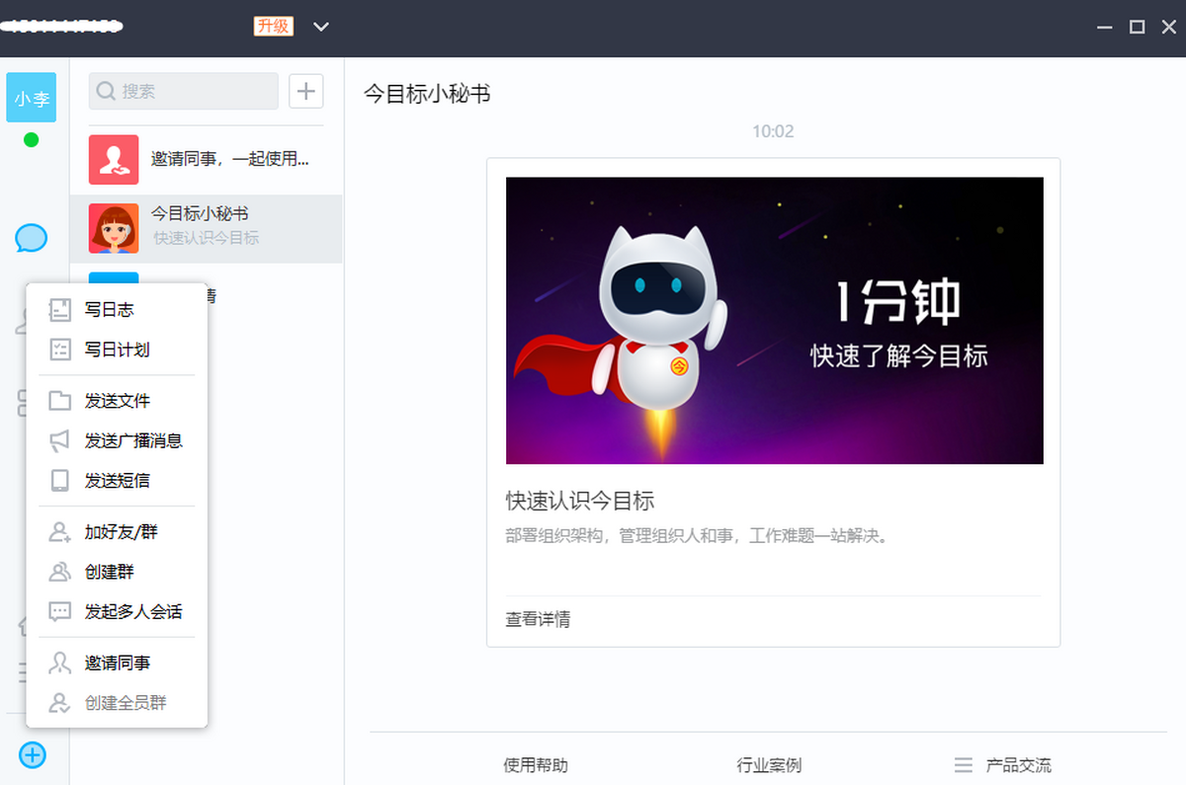Click the 邀请同事 red avatar icon

click(114, 159)
